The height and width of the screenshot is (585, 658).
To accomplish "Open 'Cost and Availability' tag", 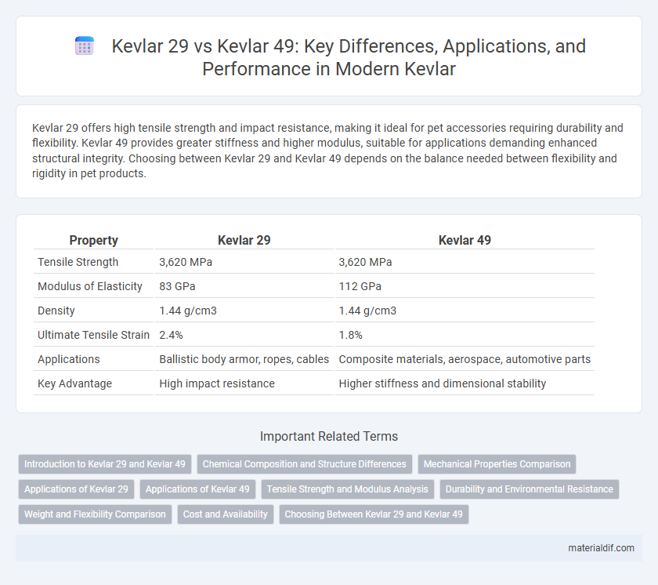I will coord(226,514).
